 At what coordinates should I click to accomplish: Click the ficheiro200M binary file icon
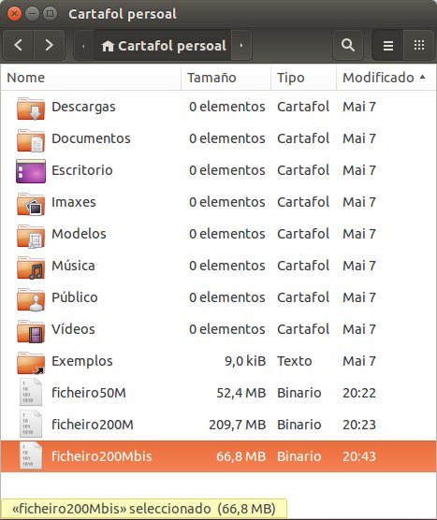[x=31, y=424]
